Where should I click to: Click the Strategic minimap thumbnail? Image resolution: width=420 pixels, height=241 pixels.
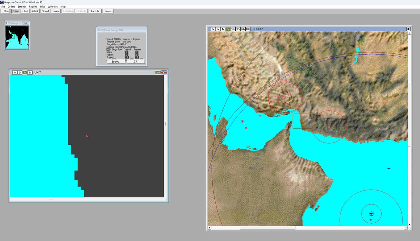pyautogui.click(x=17, y=37)
